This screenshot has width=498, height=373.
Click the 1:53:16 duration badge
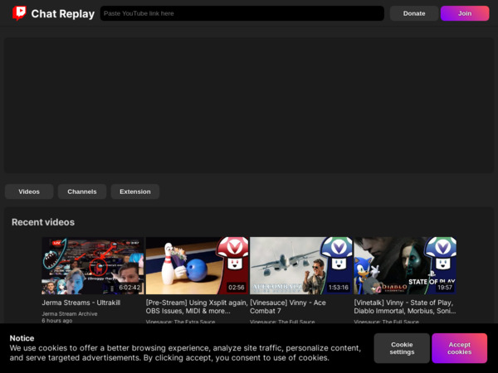[x=339, y=288]
